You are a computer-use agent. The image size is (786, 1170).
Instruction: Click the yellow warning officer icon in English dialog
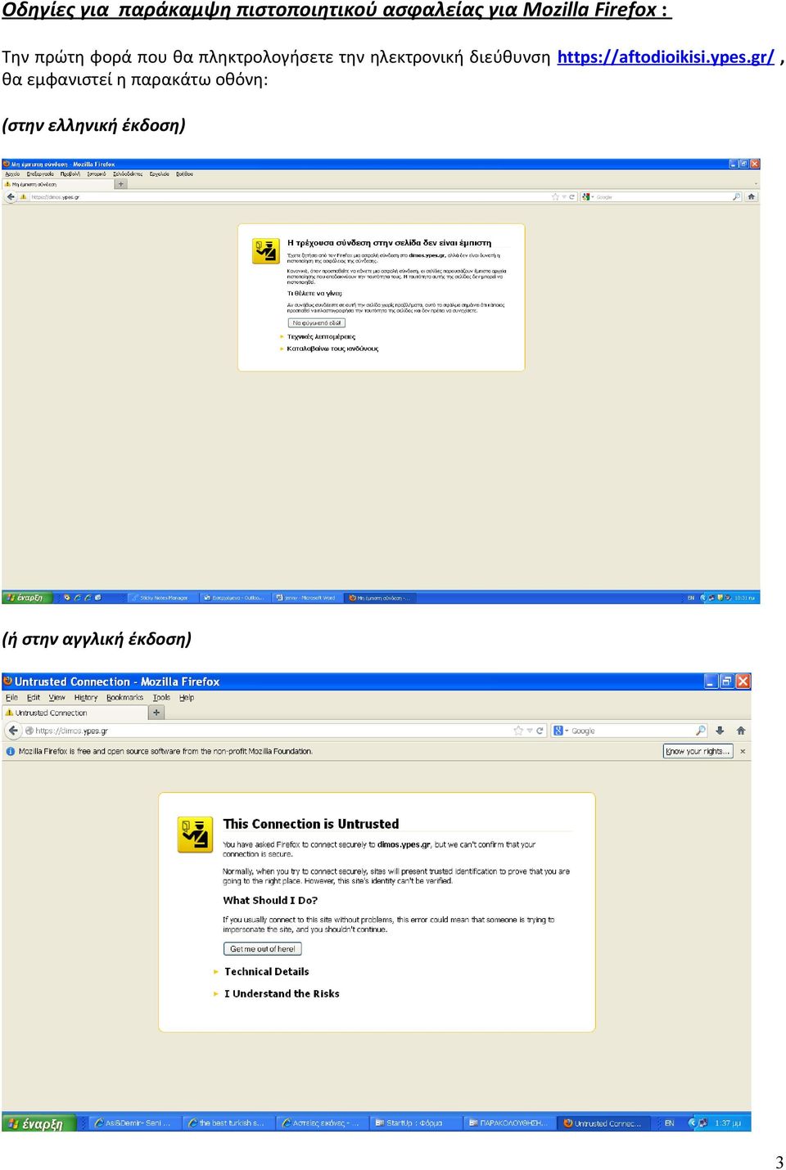196,835
